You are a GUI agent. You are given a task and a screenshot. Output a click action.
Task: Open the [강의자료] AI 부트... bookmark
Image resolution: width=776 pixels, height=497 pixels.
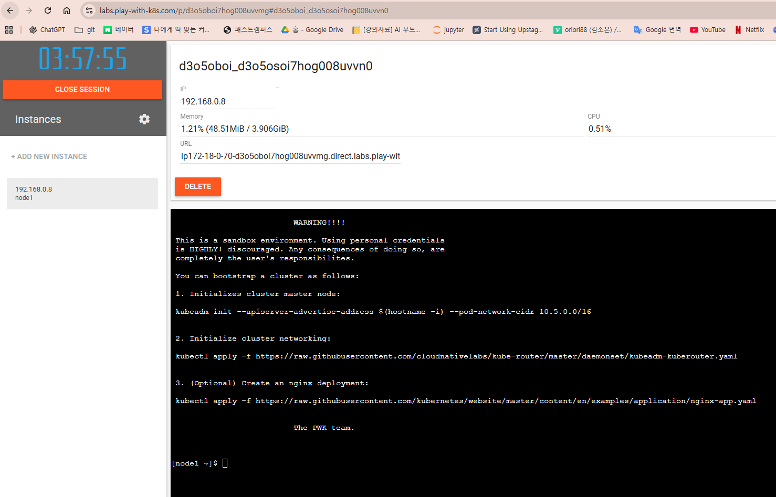[386, 30]
